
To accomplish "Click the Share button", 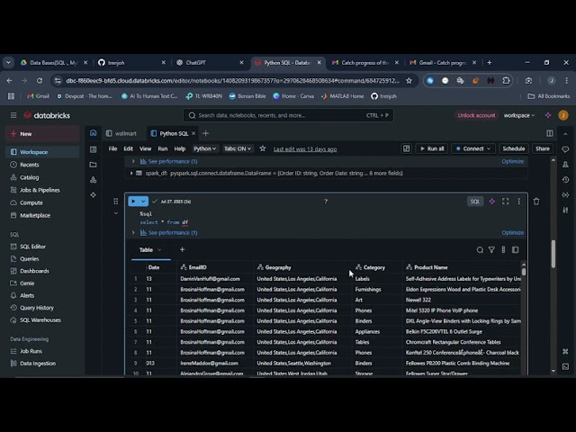I will (542, 148).
